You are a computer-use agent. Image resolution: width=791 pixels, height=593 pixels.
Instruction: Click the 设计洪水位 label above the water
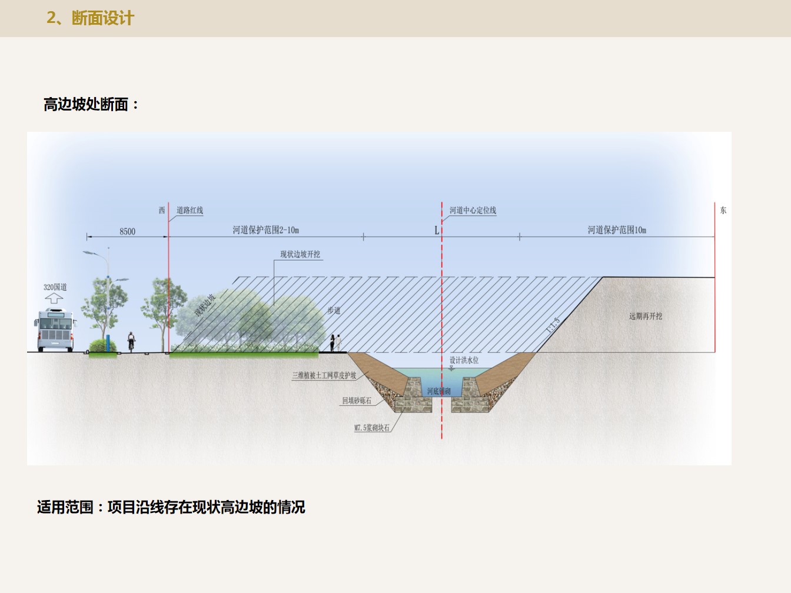(464, 360)
